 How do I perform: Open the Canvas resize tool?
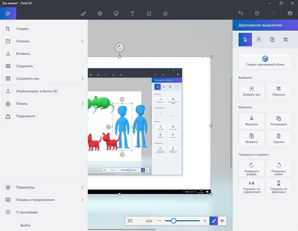[149, 14]
